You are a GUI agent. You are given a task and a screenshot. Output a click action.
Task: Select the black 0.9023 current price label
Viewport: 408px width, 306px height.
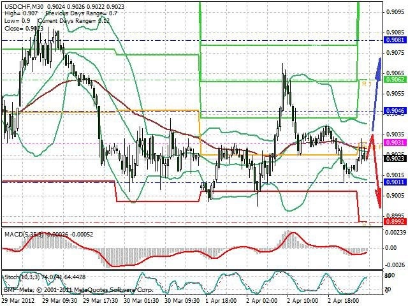pos(395,158)
